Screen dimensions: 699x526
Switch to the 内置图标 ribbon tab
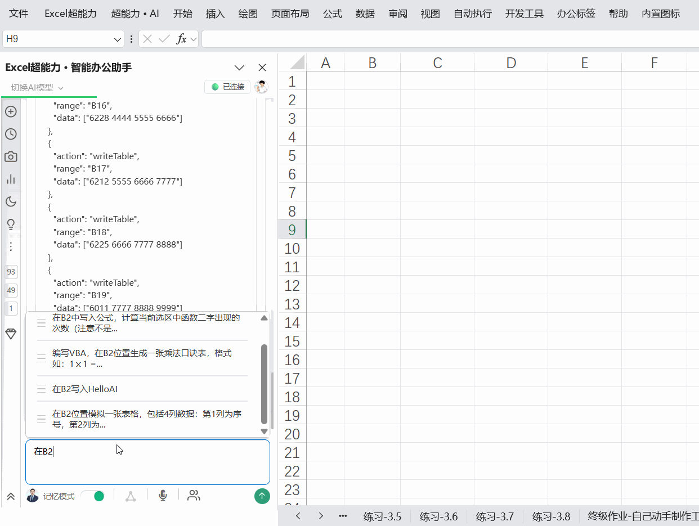coord(660,14)
